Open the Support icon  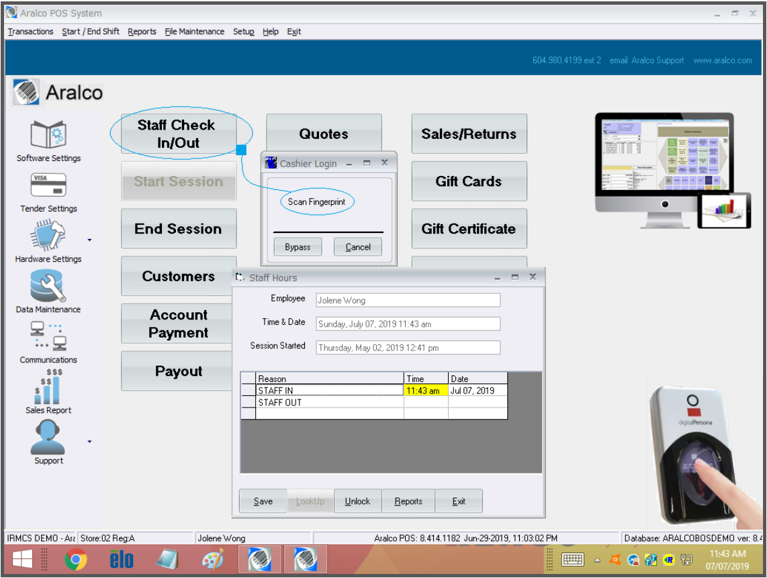(48, 438)
